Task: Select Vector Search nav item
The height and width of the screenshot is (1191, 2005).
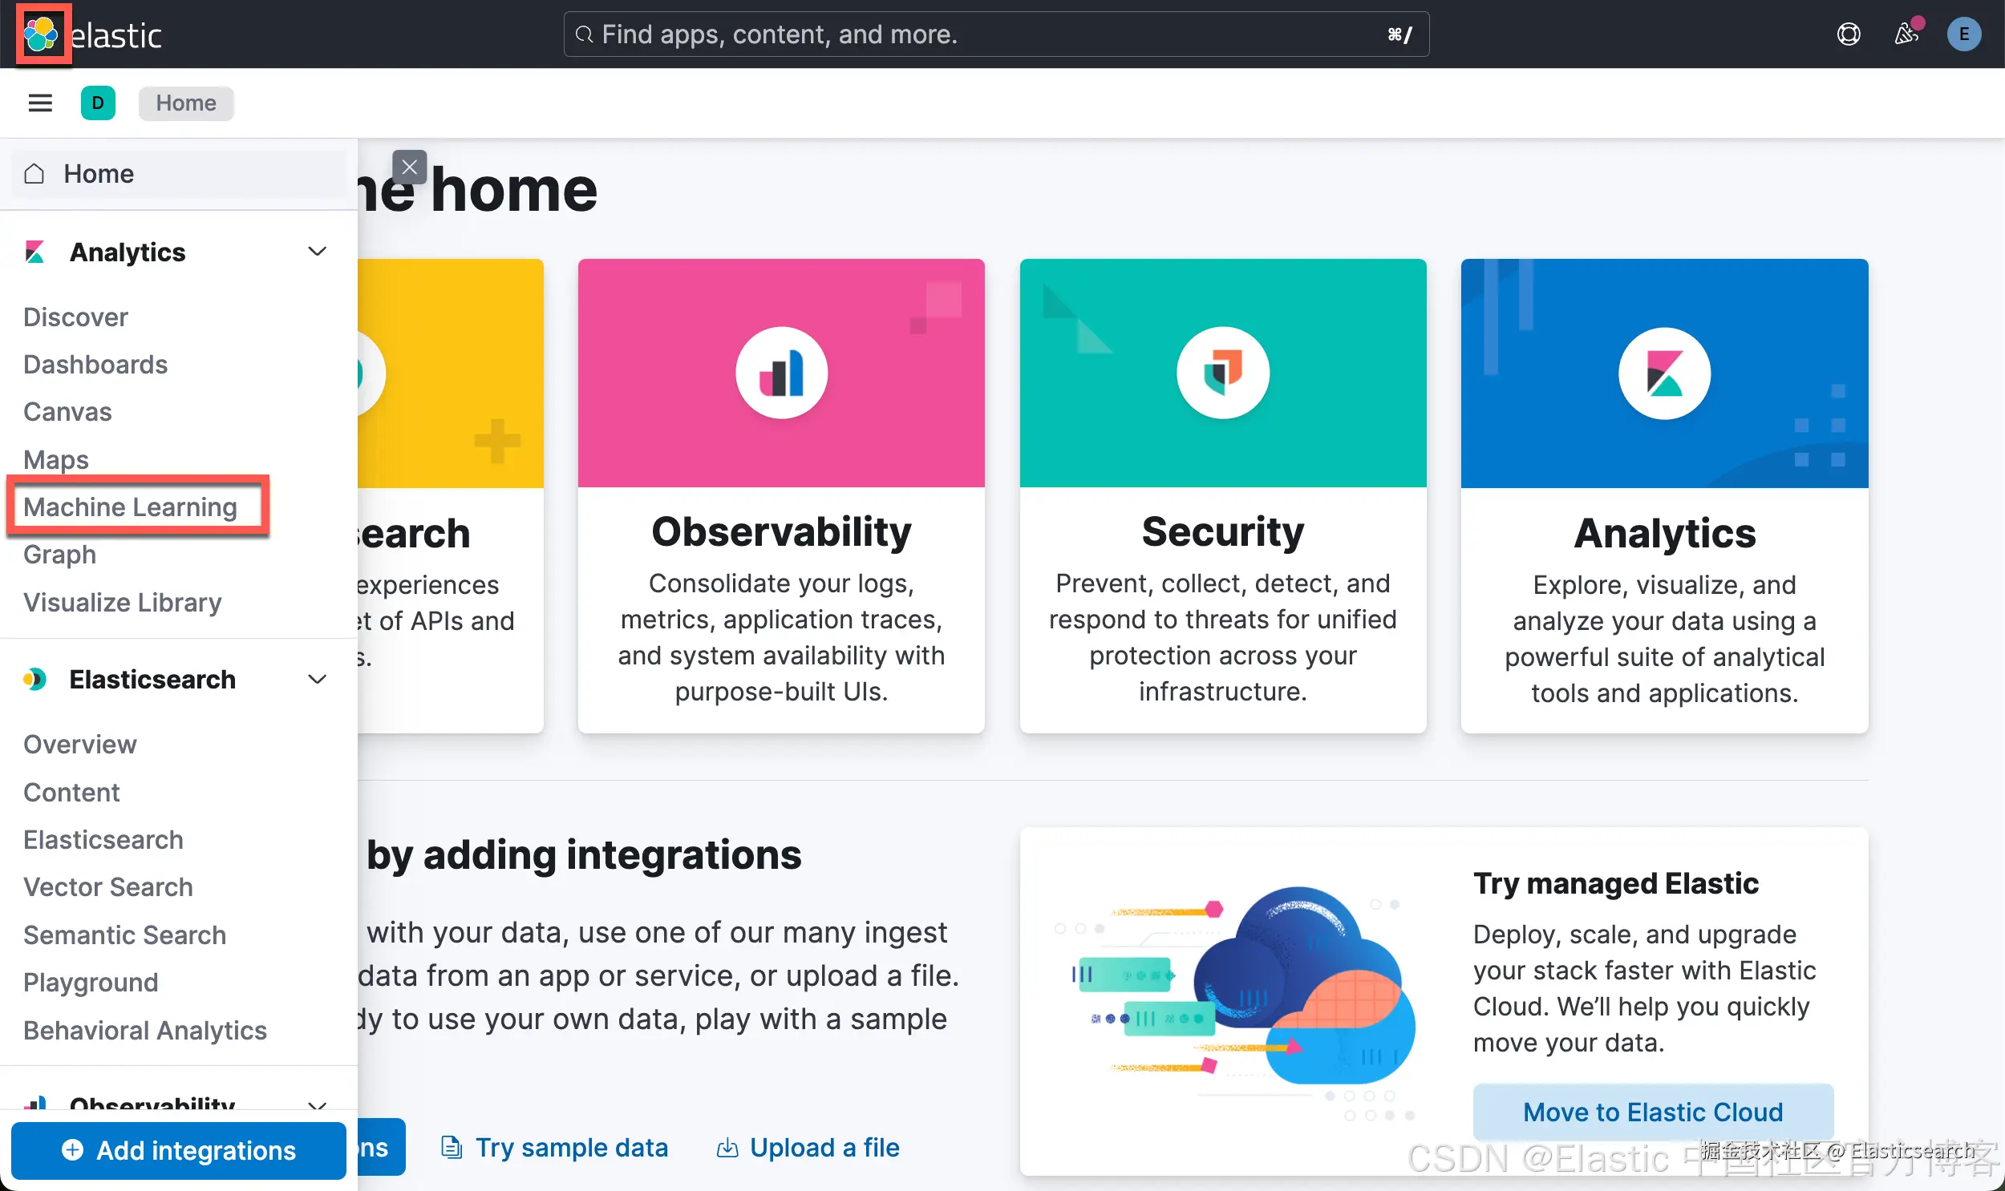Action: 107,886
